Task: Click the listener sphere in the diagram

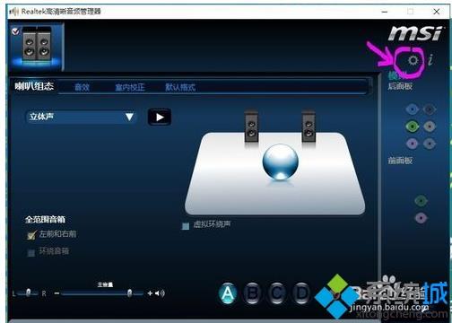Action: click(281, 161)
